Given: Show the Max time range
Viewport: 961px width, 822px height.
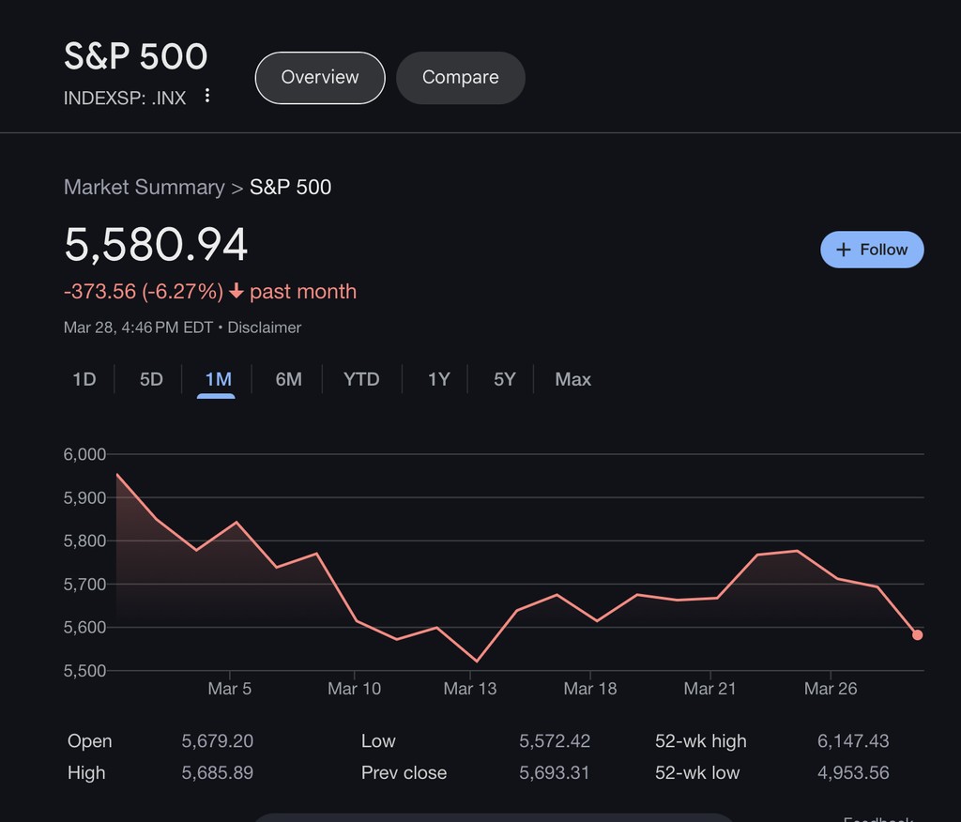Looking at the screenshot, I should 572,379.
